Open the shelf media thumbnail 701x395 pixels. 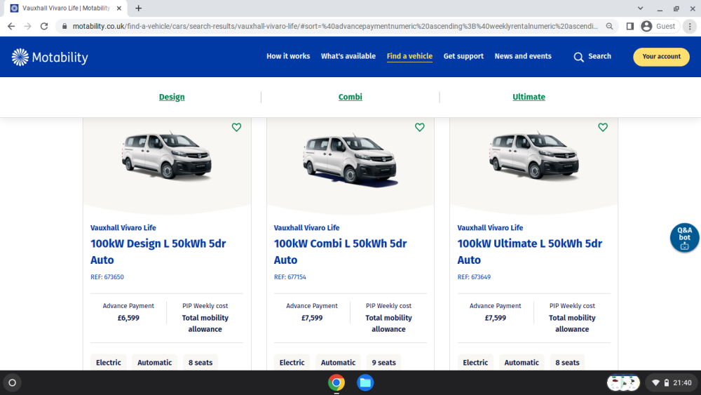623,383
